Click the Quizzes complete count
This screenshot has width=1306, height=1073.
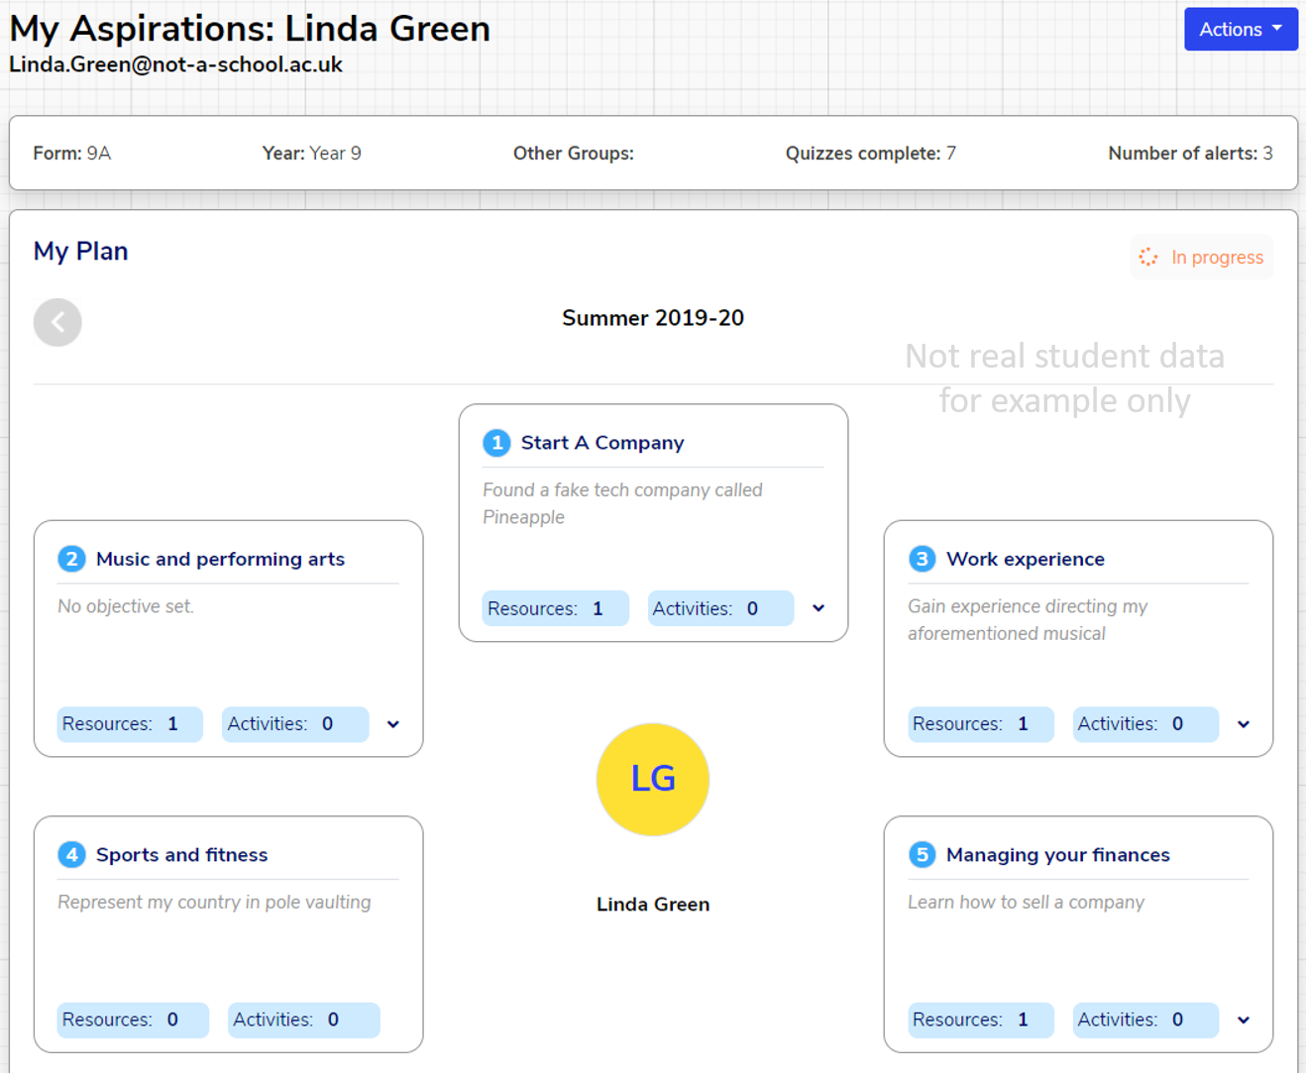tap(870, 154)
